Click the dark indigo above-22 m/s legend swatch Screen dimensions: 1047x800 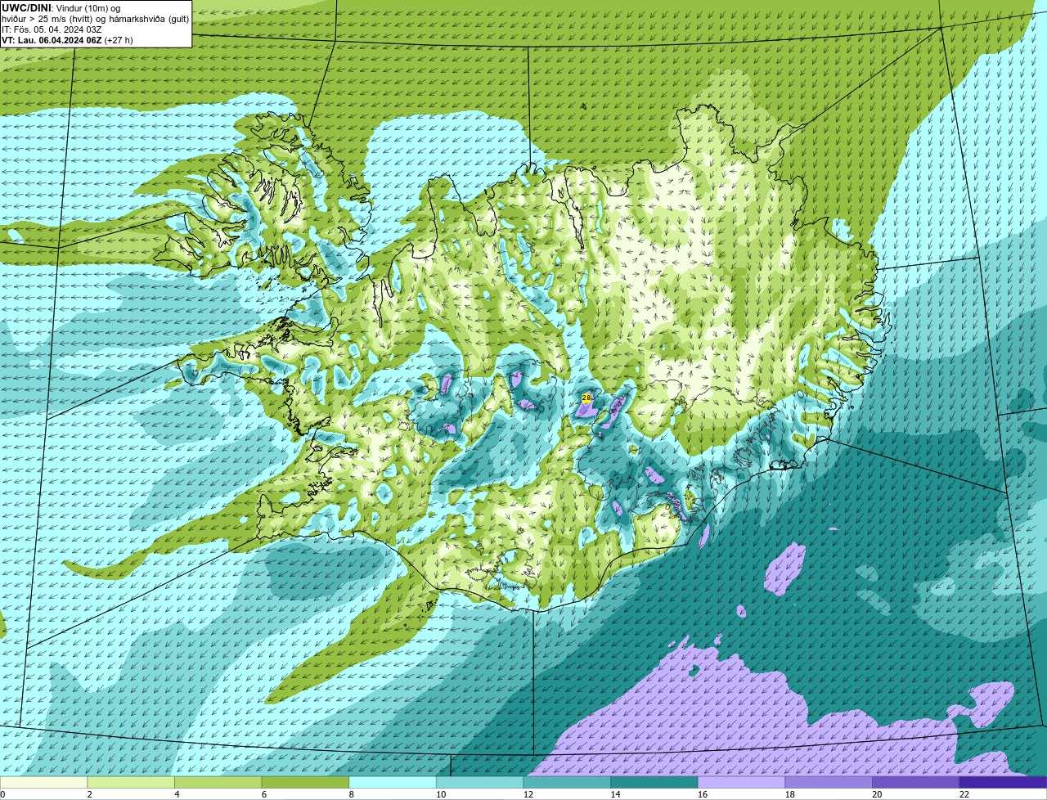tap(1004, 782)
